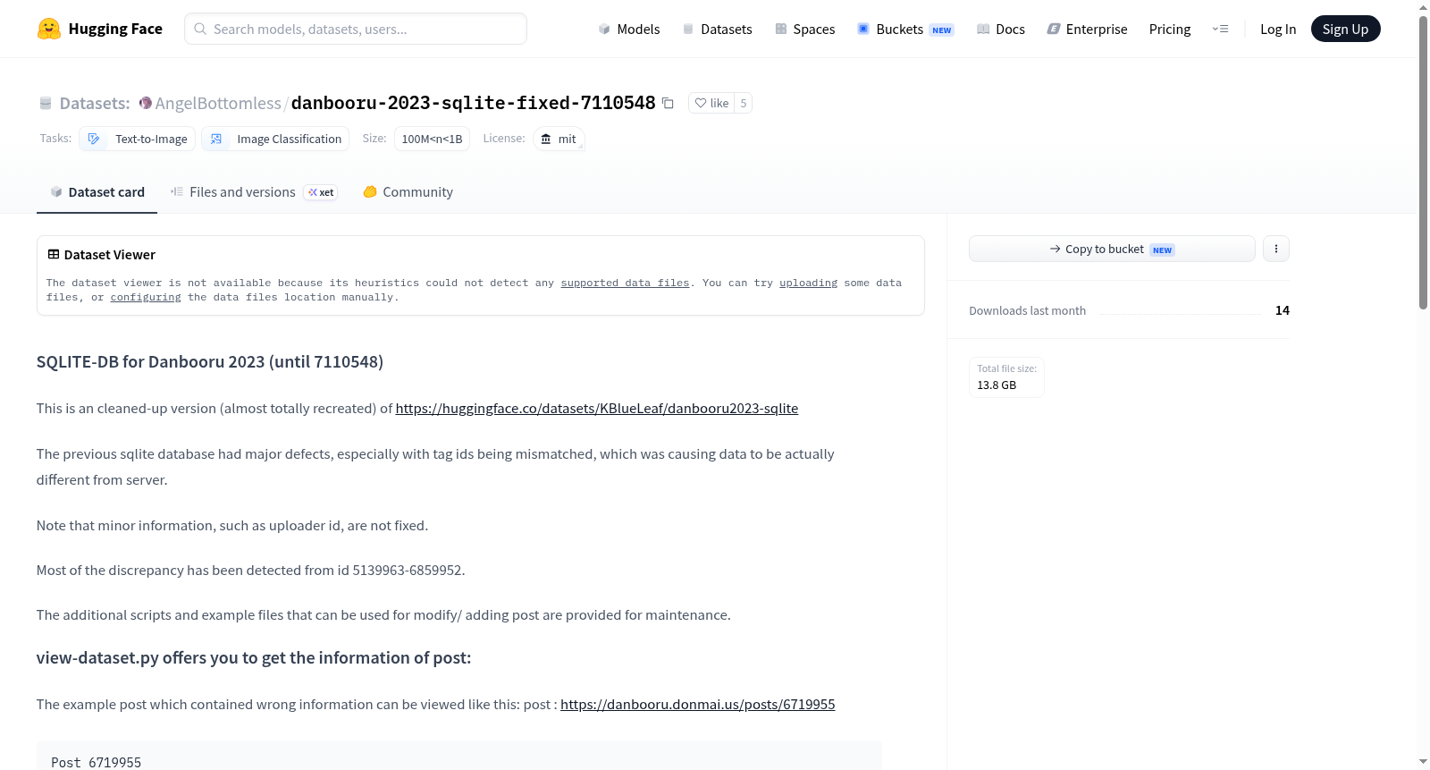The image size is (1430, 770).
Task: Open the danbooru-2023-sqlite-fixed-7110548 title link
Action: 474,103
